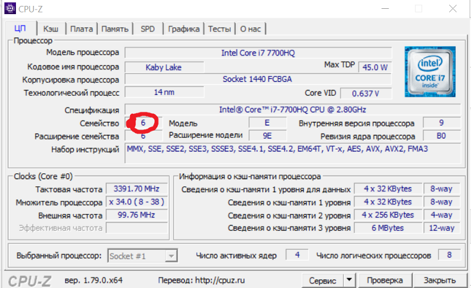Click the empty Эффективная частота field
The height and width of the screenshot is (288, 471).
pyautogui.click(x=137, y=228)
